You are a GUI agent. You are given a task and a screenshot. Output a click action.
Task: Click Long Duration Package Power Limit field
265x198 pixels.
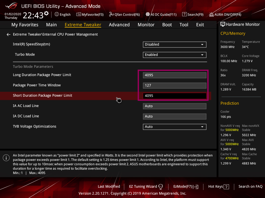(175, 75)
